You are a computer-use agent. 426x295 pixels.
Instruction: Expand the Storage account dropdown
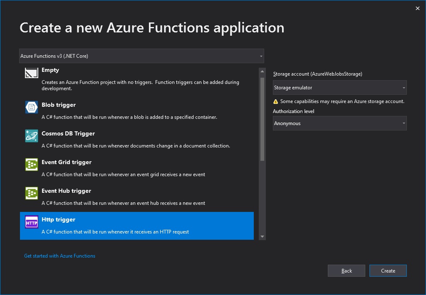tap(339, 88)
